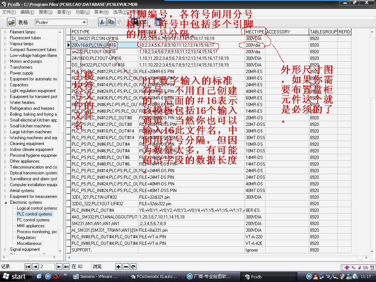Click the funnel Filter icon
376x282 pixels.
[x=144, y=22]
